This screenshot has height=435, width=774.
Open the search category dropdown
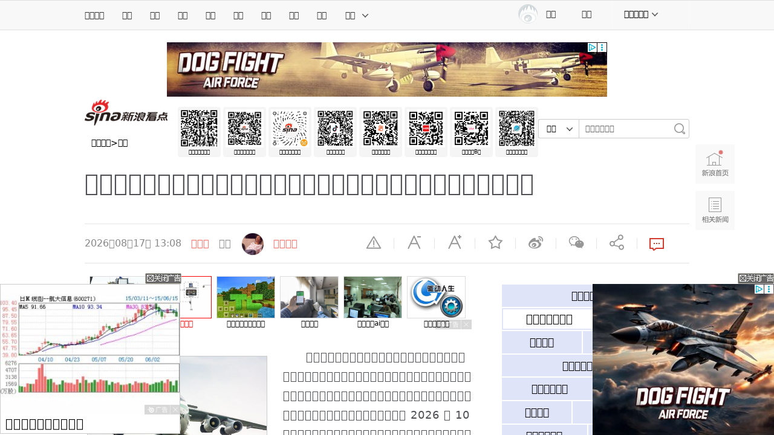pyautogui.click(x=559, y=129)
